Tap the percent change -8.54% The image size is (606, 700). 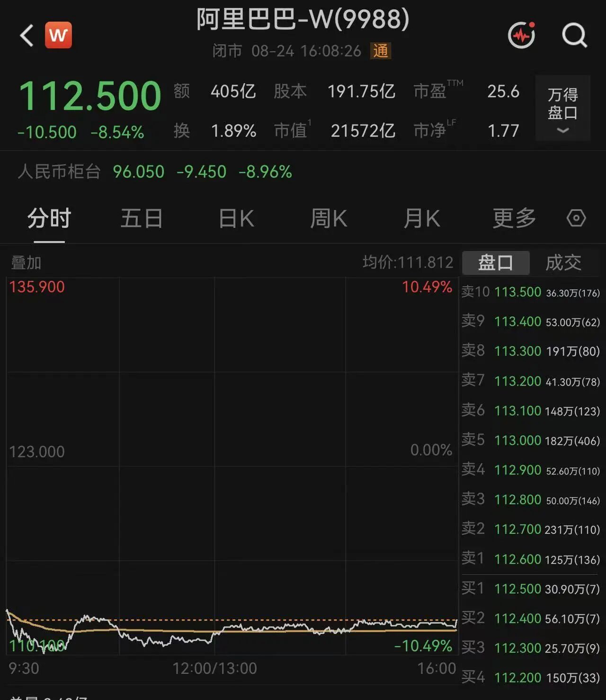pos(117,132)
